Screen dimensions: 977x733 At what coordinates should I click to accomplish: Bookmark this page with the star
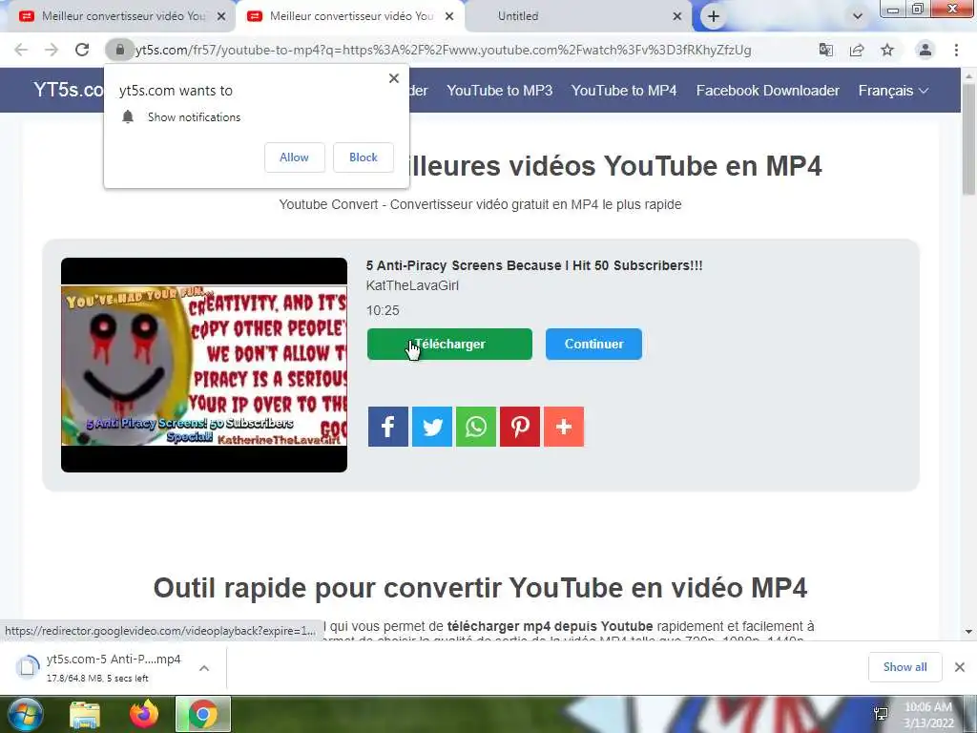point(887,50)
